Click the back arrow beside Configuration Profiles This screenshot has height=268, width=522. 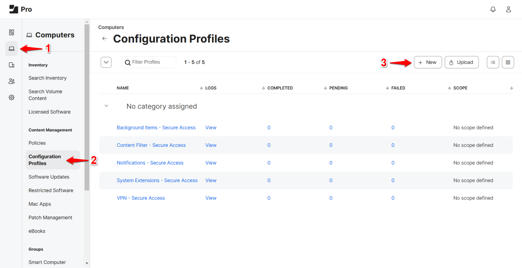(104, 39)
